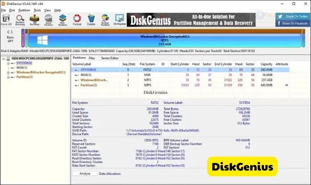The width and height of the screenshot is (311, 185).
Task: Click the Format toolbar icon
Action: pos(77,20)
